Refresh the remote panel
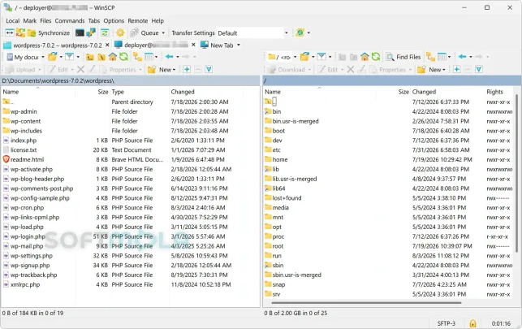This screenshot has height=329, width=522. [x=376, y=57]
